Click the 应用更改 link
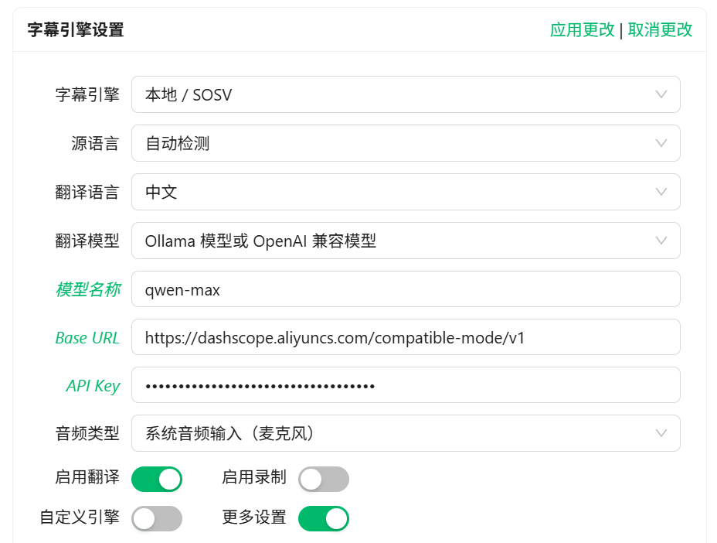717x543 pixels. pyautogui.click(x=582, y=30)
